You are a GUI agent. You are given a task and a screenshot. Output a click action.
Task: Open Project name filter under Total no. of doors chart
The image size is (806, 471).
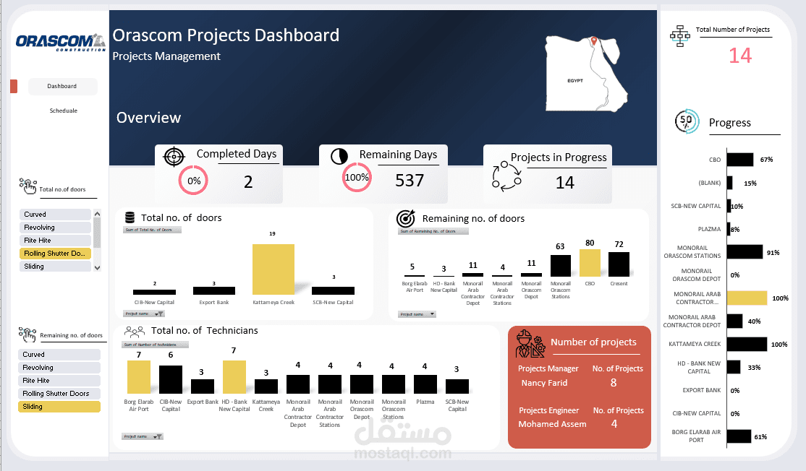click(x=144, y=314)
